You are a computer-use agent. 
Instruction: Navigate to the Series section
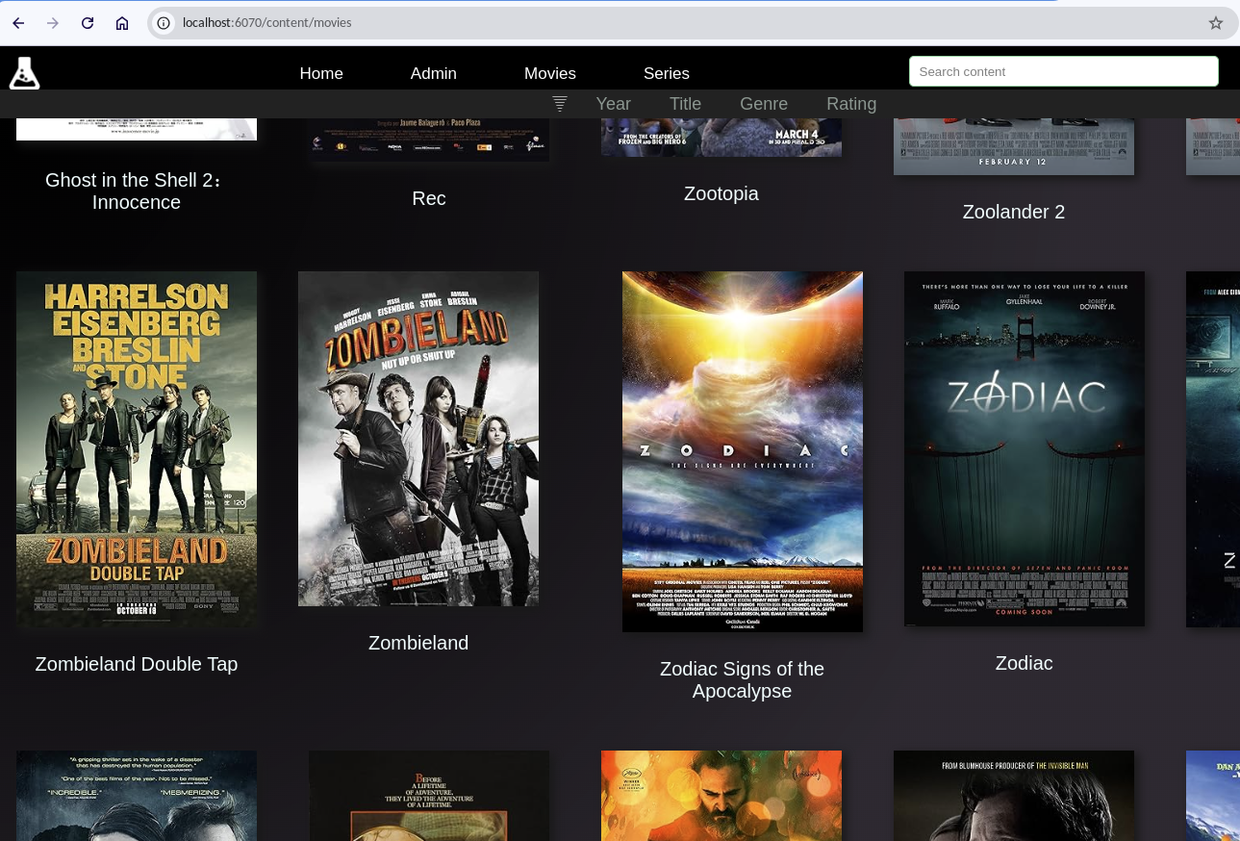click(x=666, y=74)
